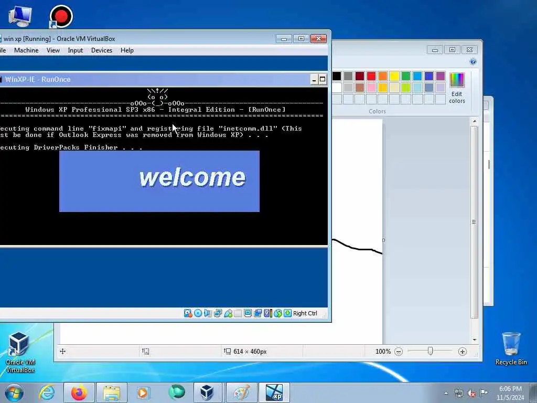The height and width of the screenshot is (403, 537).
Task: Open Paint help question mark icon
Action: coord(473,62)
